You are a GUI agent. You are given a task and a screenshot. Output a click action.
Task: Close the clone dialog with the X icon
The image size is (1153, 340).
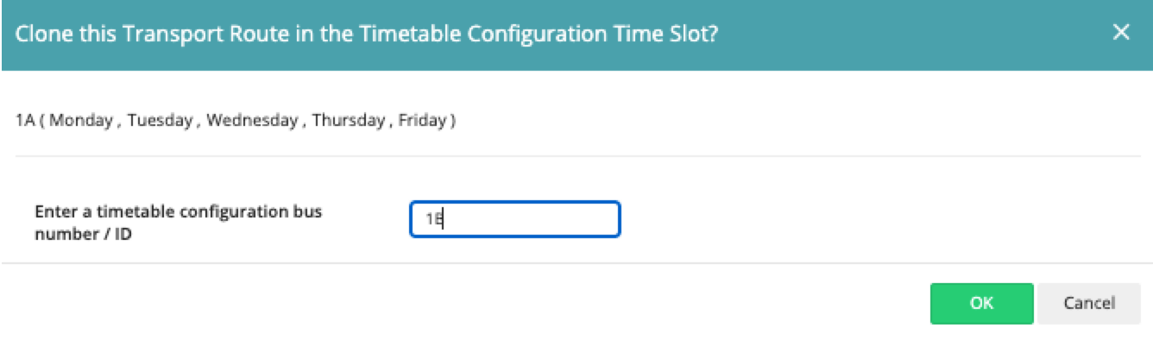point(1120,34)
